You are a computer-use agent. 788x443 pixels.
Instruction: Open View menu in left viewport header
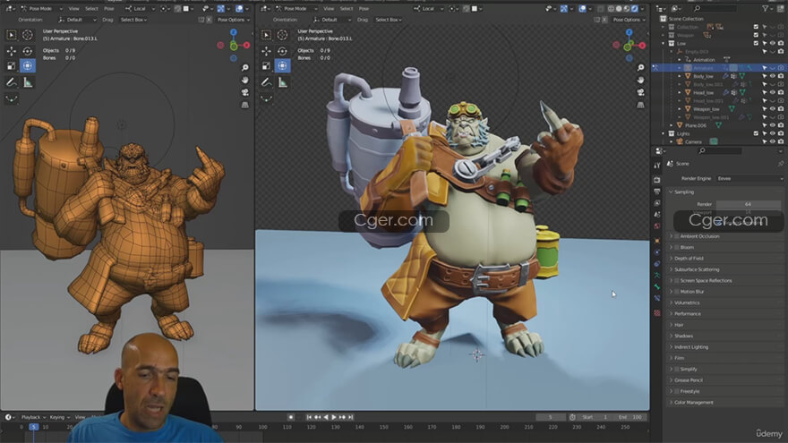coord(73,9)
